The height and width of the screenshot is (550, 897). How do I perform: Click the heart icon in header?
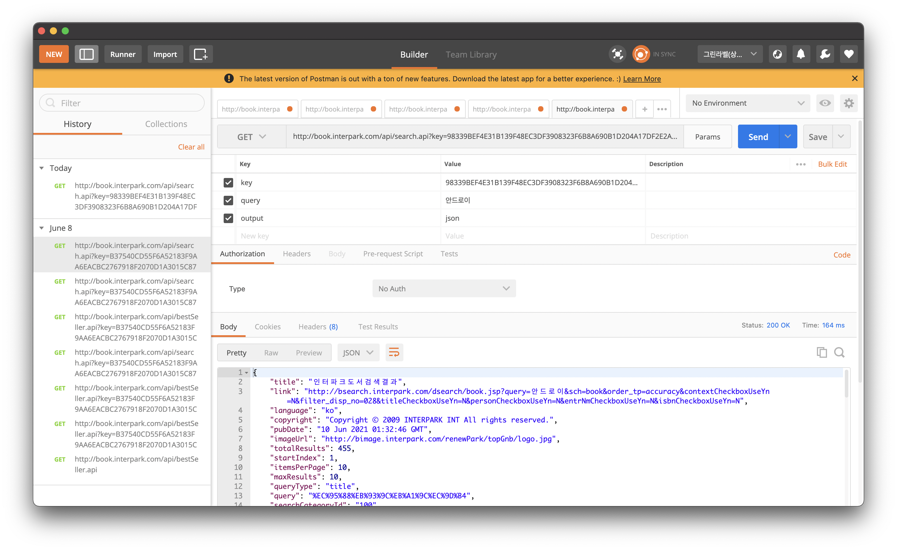point(849,54)
